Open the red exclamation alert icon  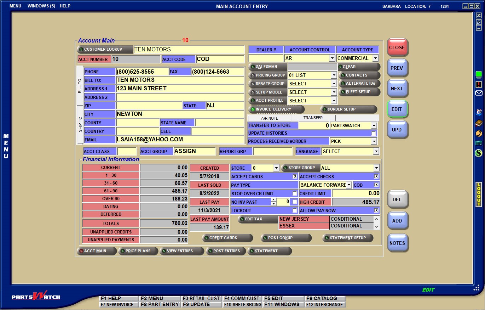pos(479,84)
